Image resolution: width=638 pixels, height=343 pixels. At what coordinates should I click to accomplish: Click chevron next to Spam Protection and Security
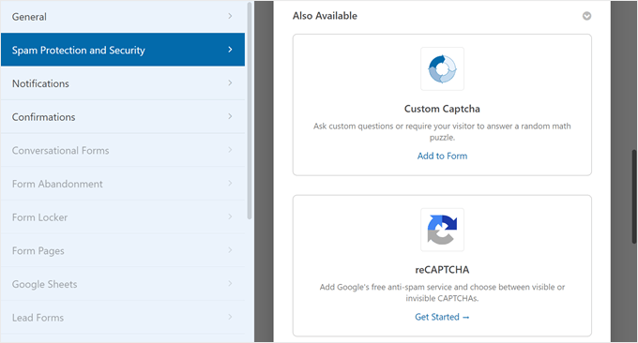[230, 49]
